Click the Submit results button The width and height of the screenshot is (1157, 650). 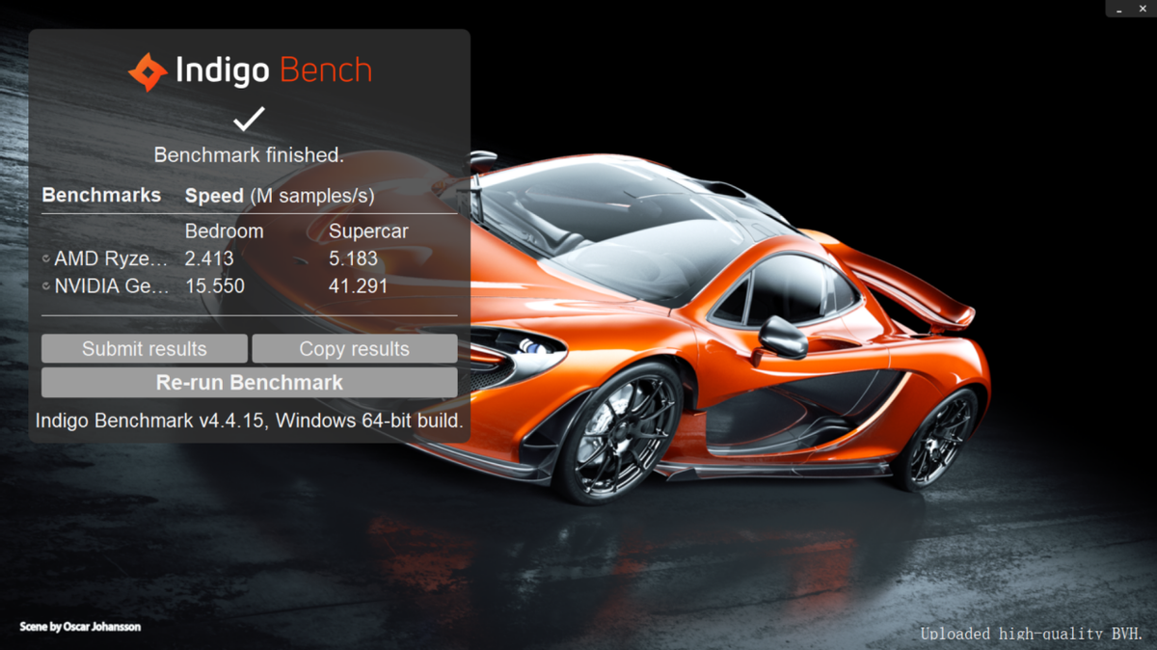click(145, 349)
